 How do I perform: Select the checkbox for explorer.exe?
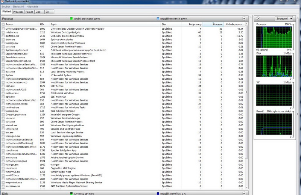(3, 93)
